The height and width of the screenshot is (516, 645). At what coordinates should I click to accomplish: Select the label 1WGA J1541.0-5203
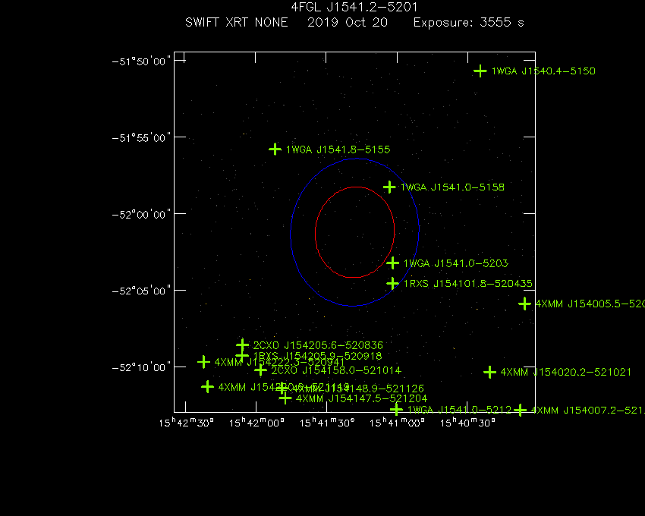456,263
